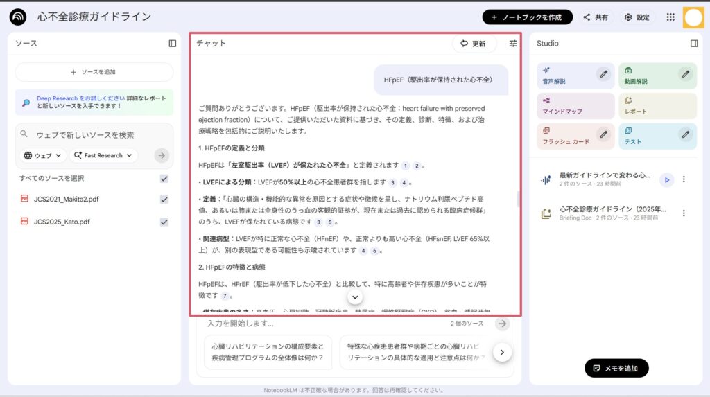Image resolution: width=710 pixels, height=397 pixels.
Task: Open the マインドマップ tile
Action: [575, 106]
